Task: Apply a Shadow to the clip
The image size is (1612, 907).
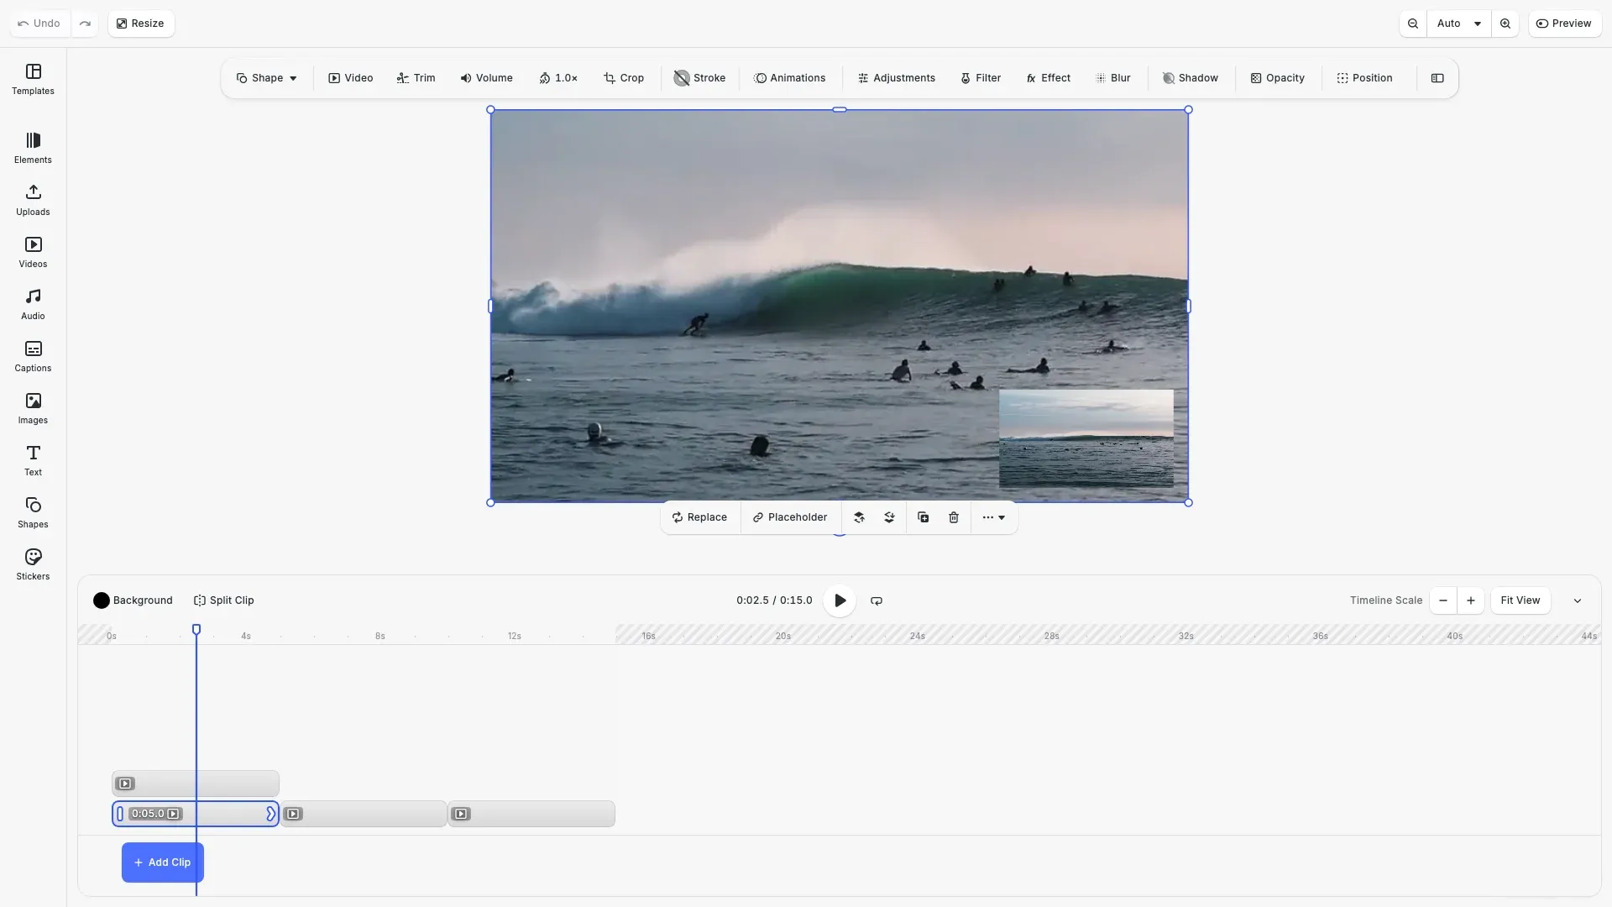Action: click(x=1191, y=77)
